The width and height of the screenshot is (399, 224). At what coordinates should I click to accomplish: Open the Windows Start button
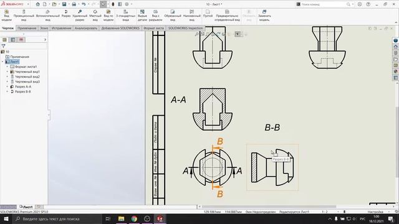(x=6, y=218)
